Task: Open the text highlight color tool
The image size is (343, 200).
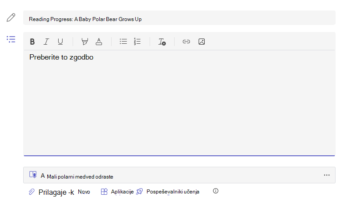Action: pos(85,42)
